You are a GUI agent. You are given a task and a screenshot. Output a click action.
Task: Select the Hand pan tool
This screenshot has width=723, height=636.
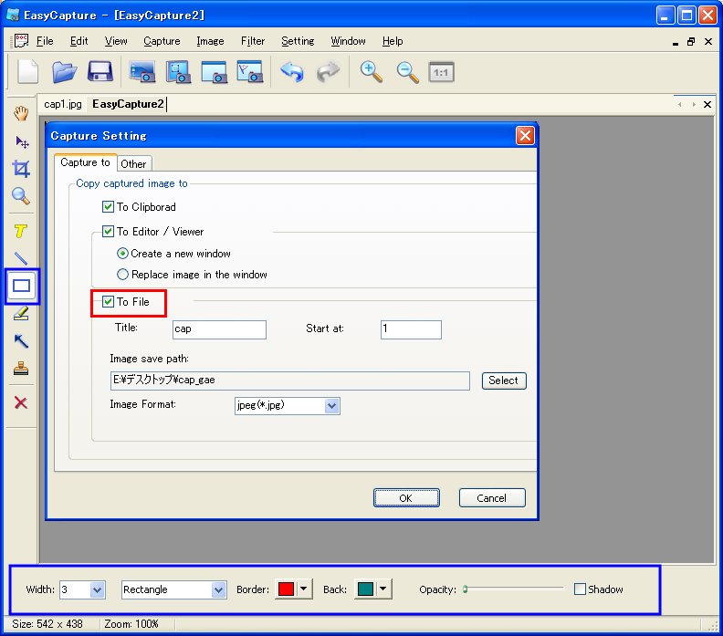pyautogui.click(x=21, y=113)
